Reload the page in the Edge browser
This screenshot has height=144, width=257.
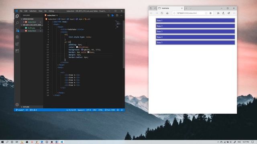(x=162, y=13)
